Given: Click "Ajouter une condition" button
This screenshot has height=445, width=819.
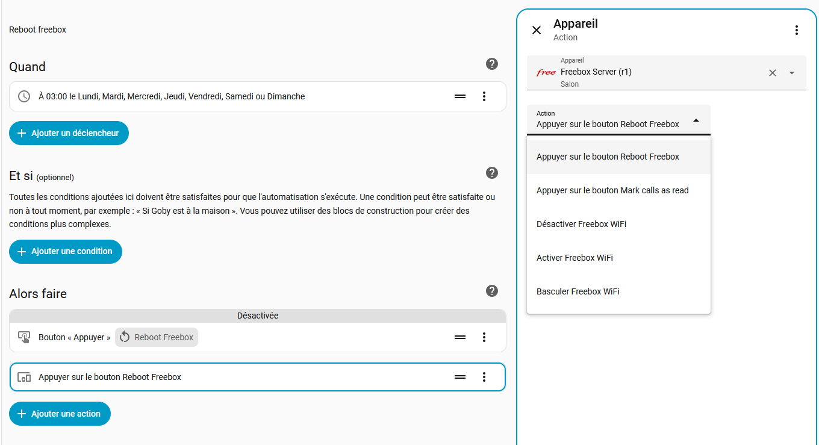Looking at the screenshot, I should pyautogui.click(x=66, y=251).
